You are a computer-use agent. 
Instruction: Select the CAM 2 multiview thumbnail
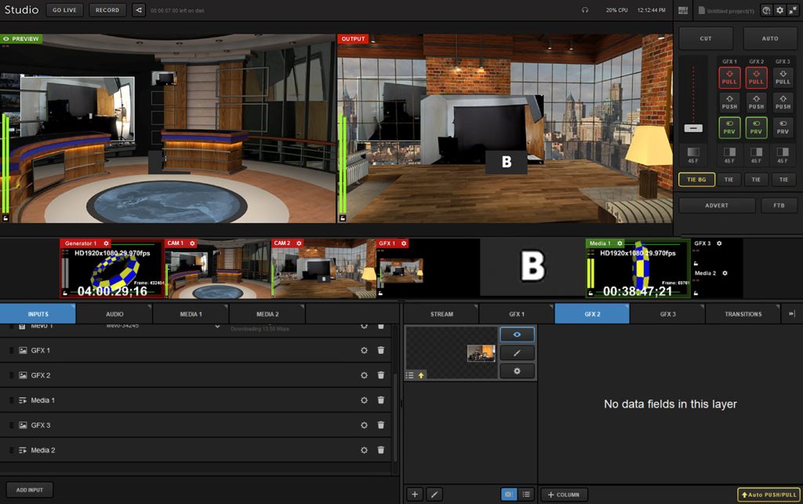324,268
